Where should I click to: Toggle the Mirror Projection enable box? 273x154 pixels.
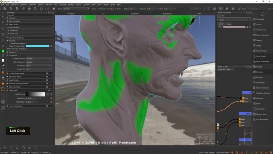(x=47, y=106)
